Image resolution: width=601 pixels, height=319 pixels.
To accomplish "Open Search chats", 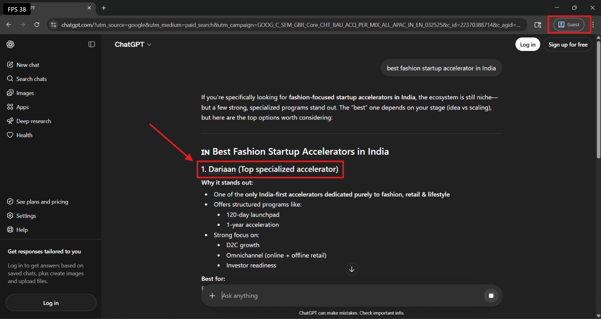I will point(32,79).
